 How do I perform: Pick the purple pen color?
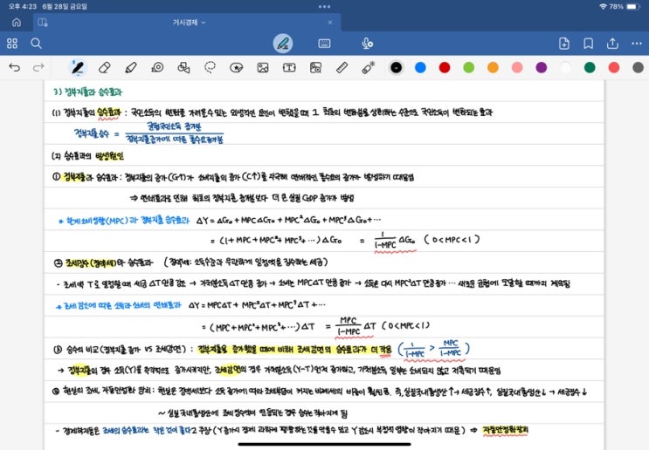tap(542, 67)
